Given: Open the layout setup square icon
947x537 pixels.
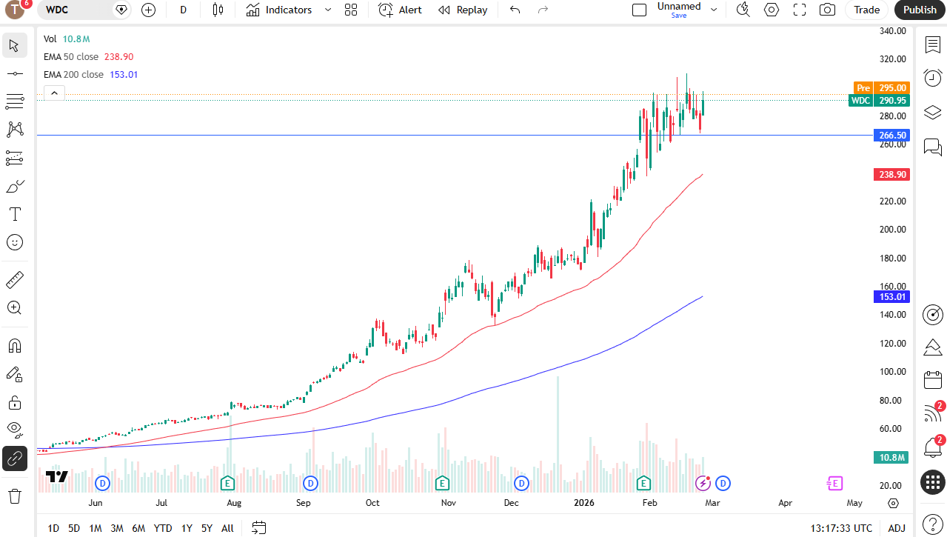Looking at the screenshot, I should (x=639, y=10).
